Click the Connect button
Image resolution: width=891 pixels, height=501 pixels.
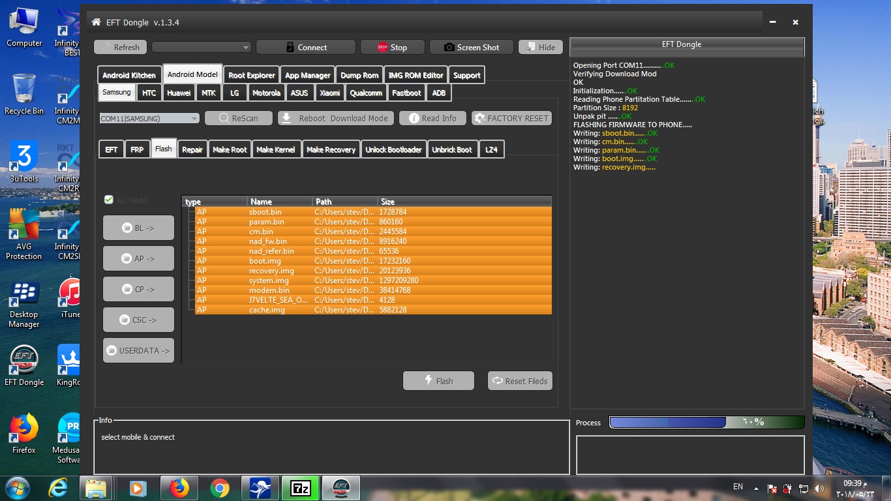click(x=305, y=47)
